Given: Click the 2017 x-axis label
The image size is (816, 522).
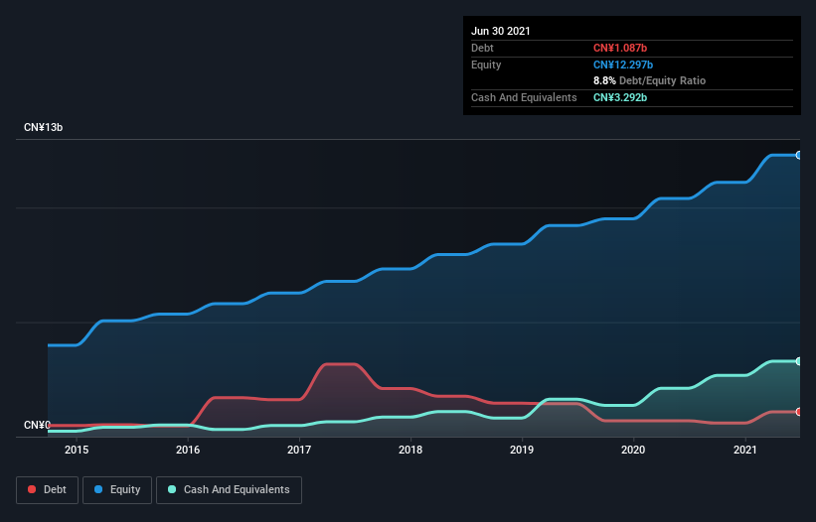Looking at the screenshot, I should click(299, 450).
